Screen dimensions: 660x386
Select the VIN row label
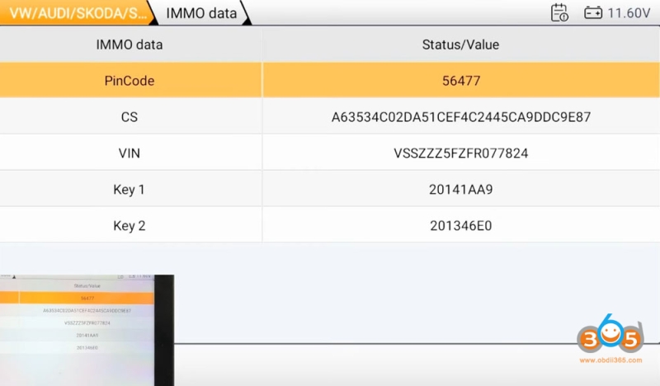click(130, 153)
